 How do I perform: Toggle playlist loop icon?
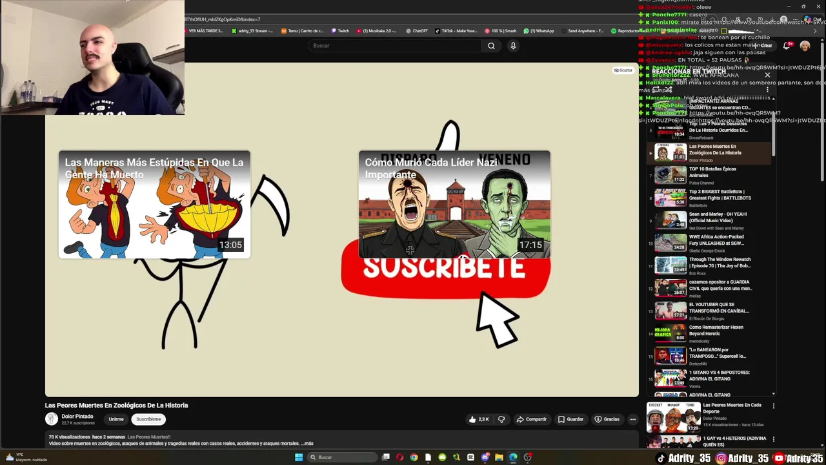click(x=656, y=90)
